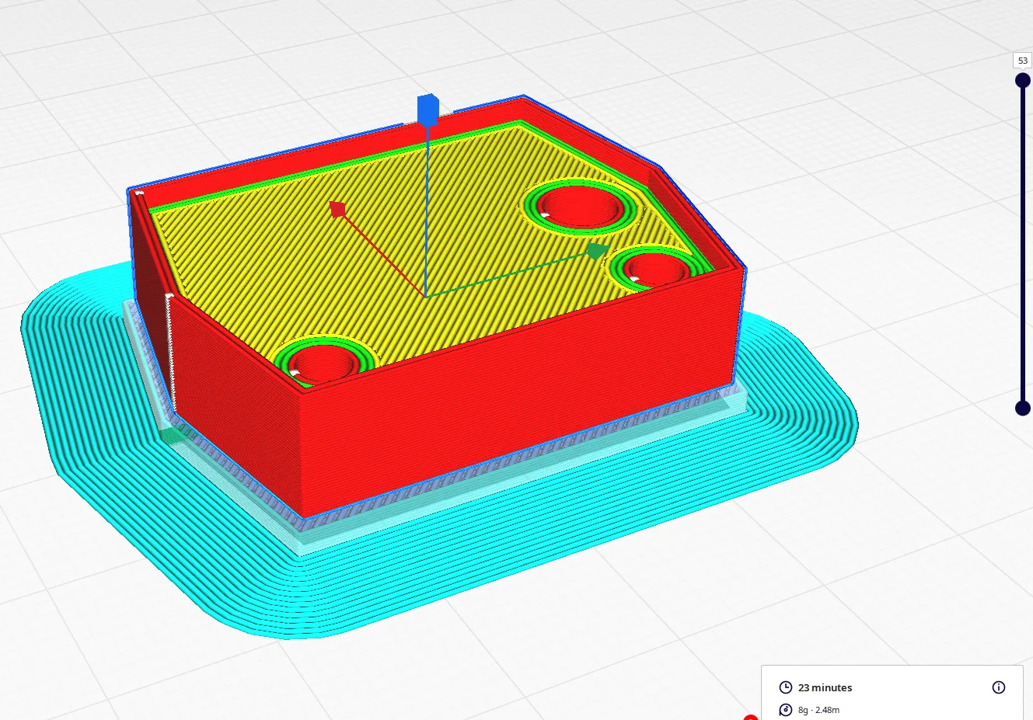This screenshot has height=720, width=1033.
Task: Click the red hole at the model's front
Action: tap(323, 363)
